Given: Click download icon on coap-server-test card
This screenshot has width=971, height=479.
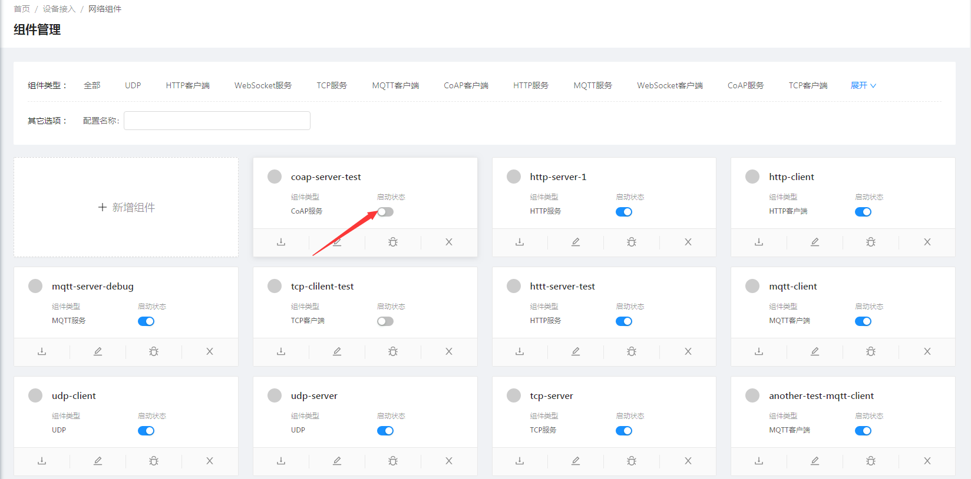Looking at the screenshot, I should click(x=281, y=242).
